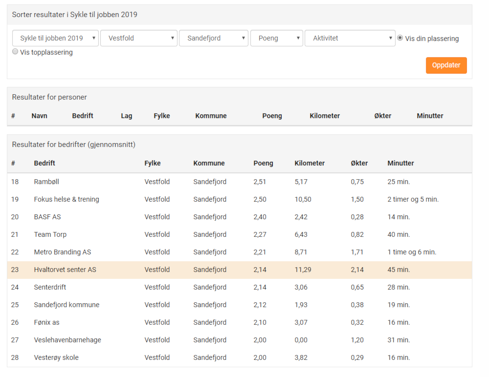Screen dimensions: 489x377
Task: Click Fylke header in companies table
Action: pos(153,163)
